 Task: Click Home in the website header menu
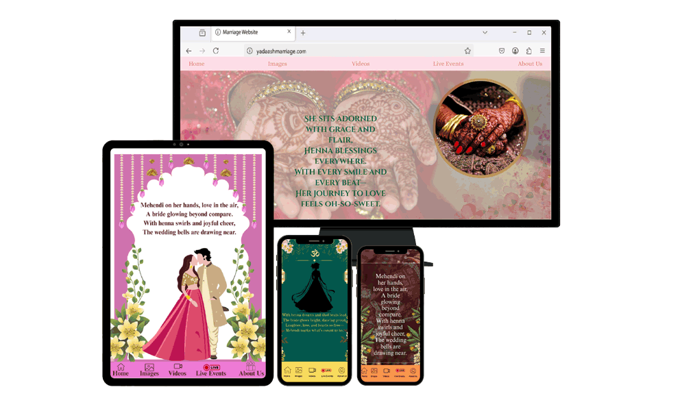pos(196,63)
